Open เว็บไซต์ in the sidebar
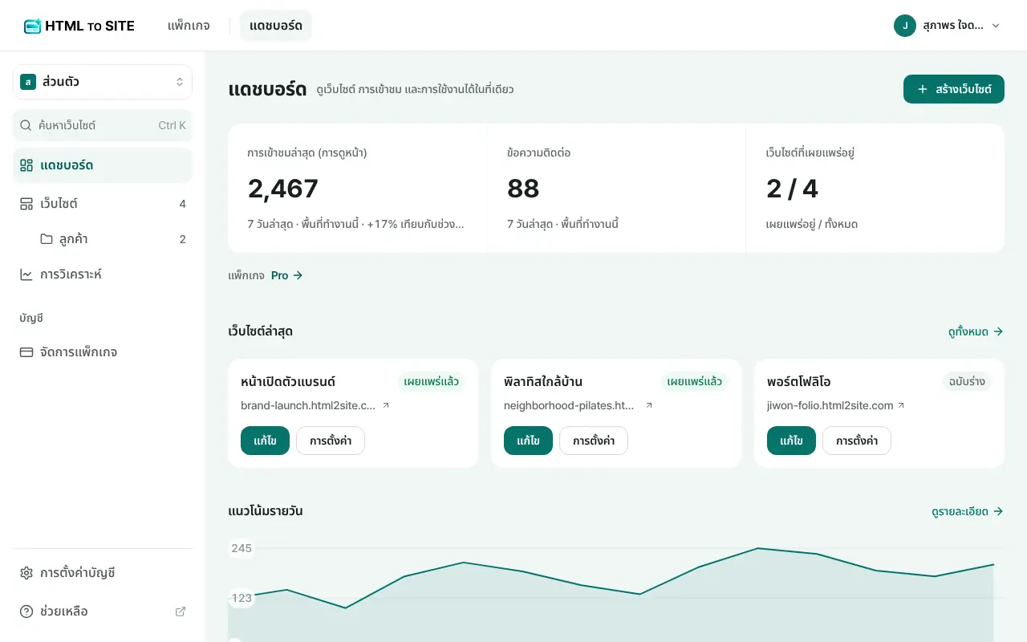This screenshot has width=1027, height=642. pos(103,204)
